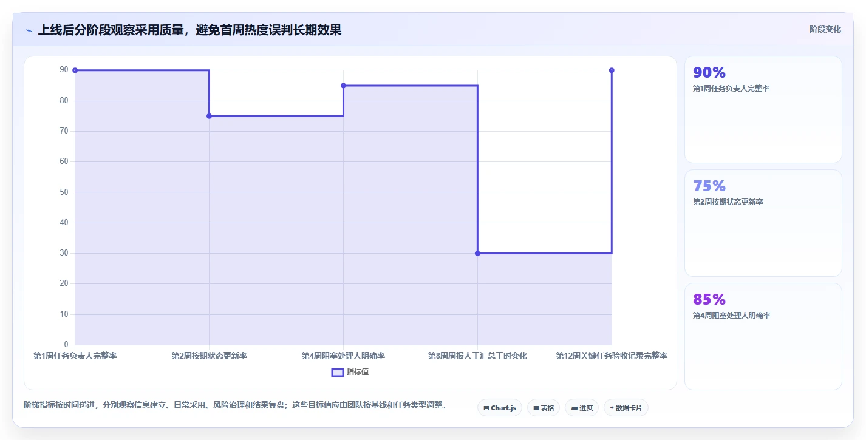Click card caption 第4周阻塞处理人明确率

732,316
